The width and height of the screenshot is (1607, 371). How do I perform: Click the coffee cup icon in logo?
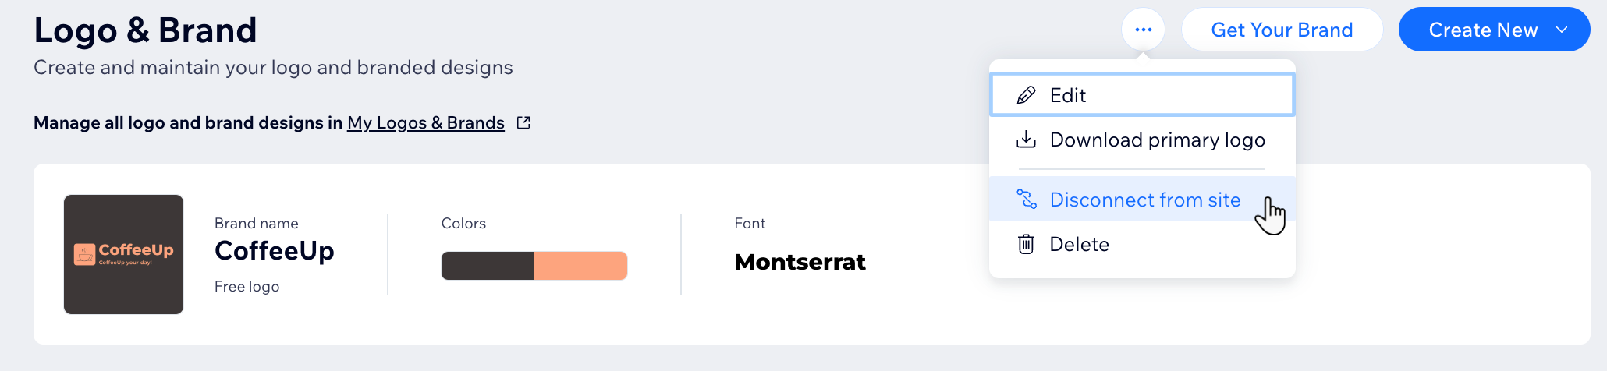(84, 255)
